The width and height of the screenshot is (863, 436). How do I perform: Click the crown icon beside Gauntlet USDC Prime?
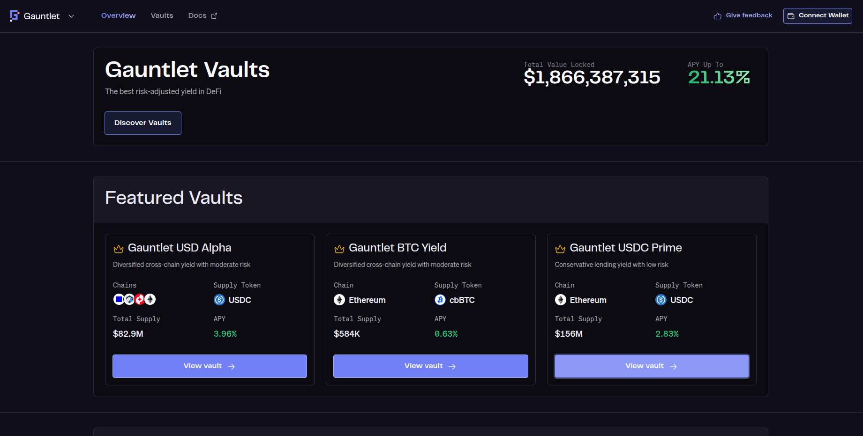[560, 249]
